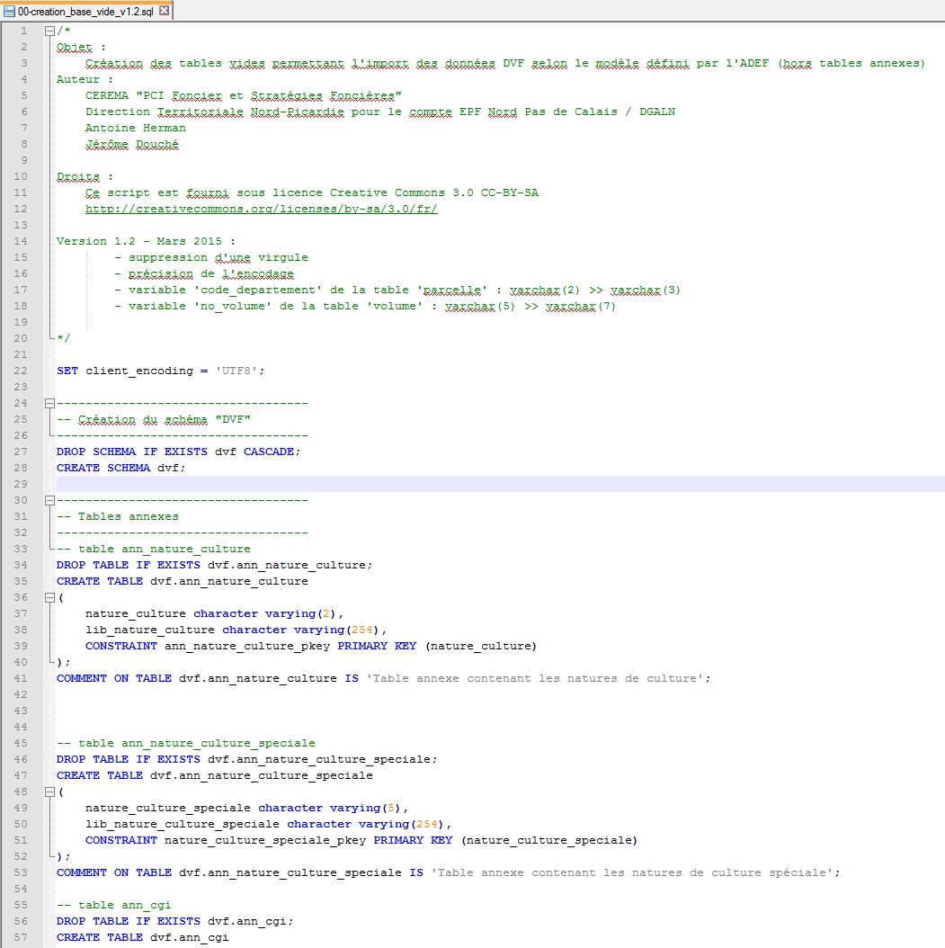This screenshot has height=948, width=945.
Task: Collapse the 'Tables annexes' section fold marker
Action: [49, 500]
